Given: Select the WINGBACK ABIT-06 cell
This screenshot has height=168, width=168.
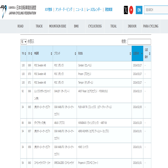Looking at the screenshot, I should point(104,123).
